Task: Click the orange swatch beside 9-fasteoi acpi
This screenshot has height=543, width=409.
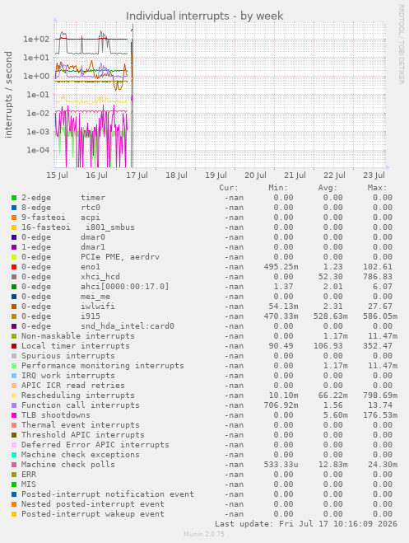Action: (x=14, y=218)
